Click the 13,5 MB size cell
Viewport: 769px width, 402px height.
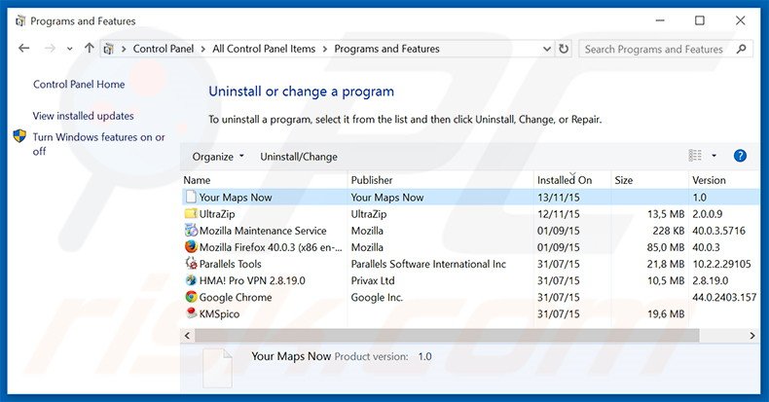point(666,214)
